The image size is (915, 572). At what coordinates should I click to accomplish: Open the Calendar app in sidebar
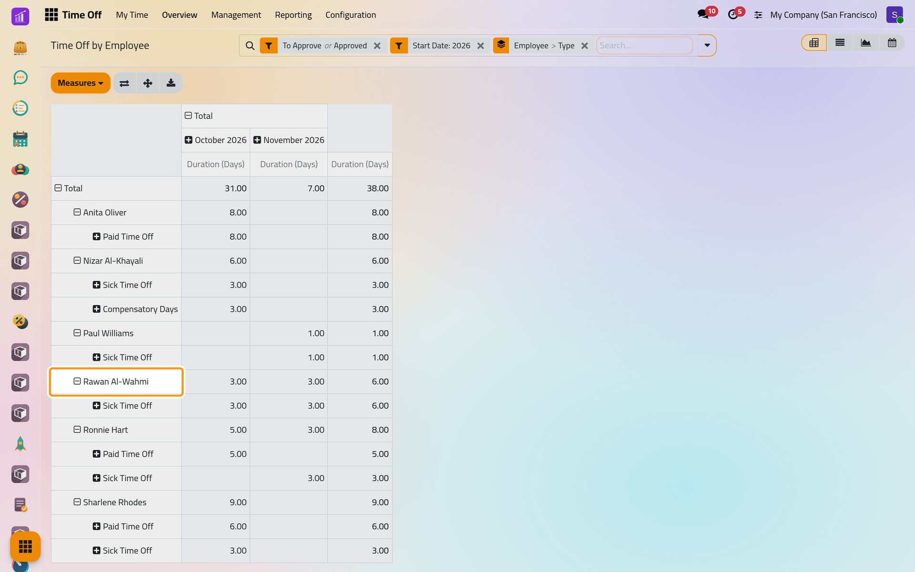(x=20, y=139)
